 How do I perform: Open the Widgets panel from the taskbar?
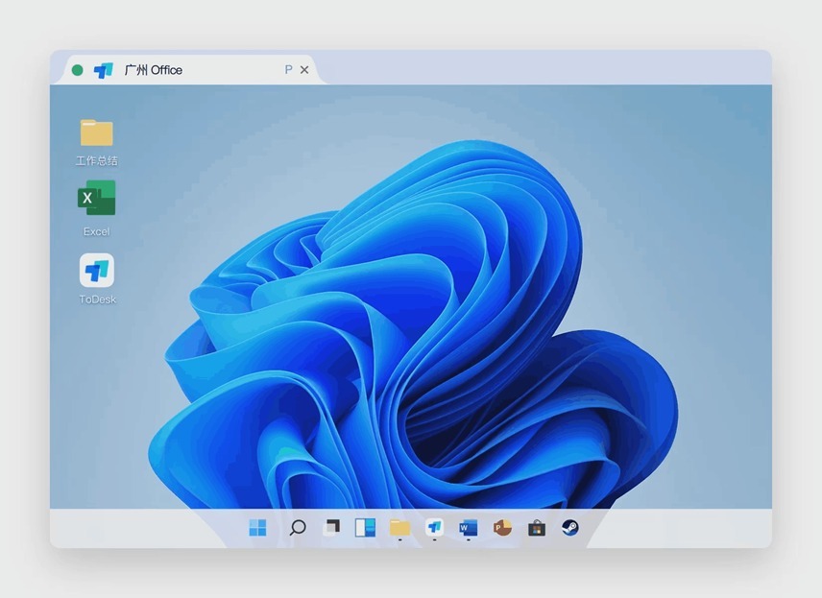pos(365,528)
